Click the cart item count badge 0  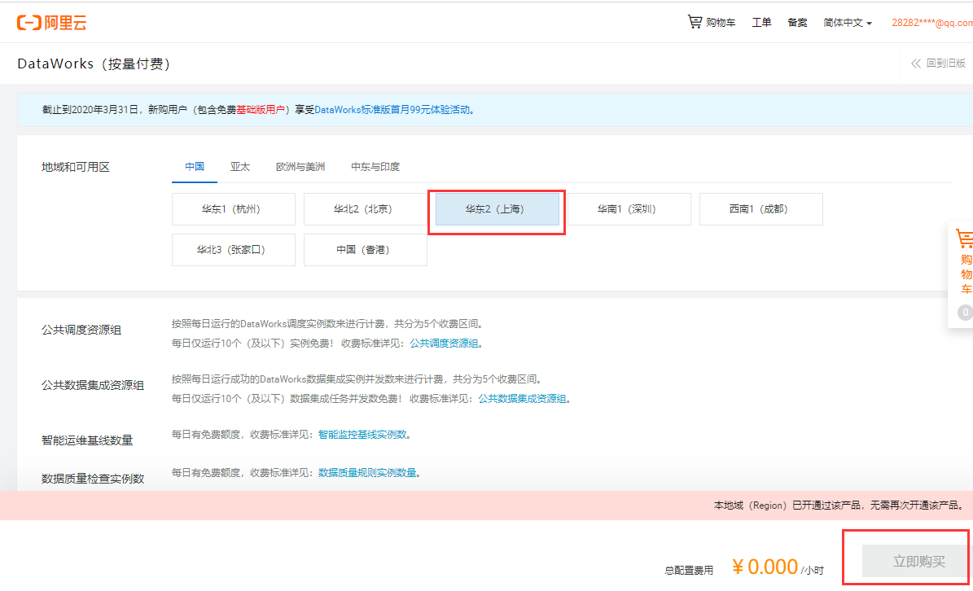coord(965,313)
